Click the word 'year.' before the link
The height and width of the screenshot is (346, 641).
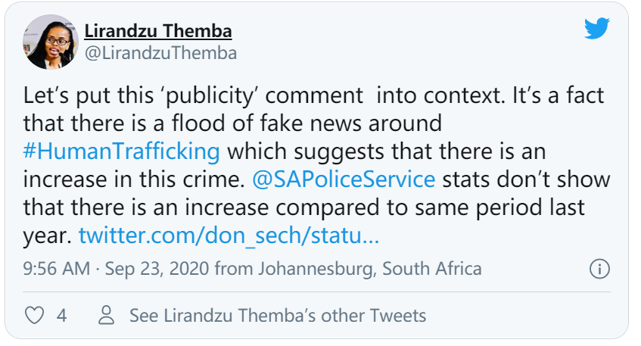point(48,235)
